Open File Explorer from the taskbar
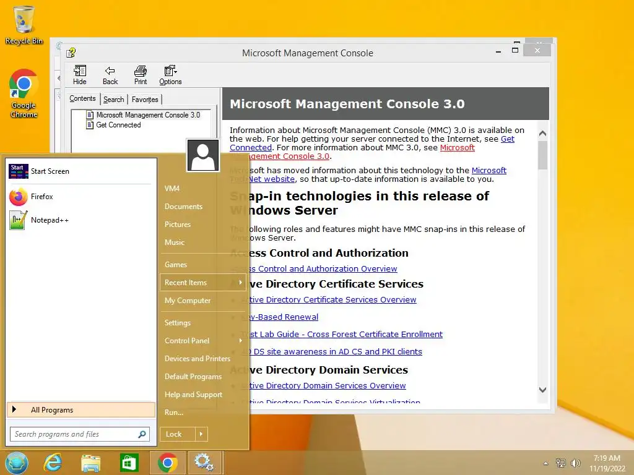This screenshot has width=634, height=475. (x=90, y=463)
